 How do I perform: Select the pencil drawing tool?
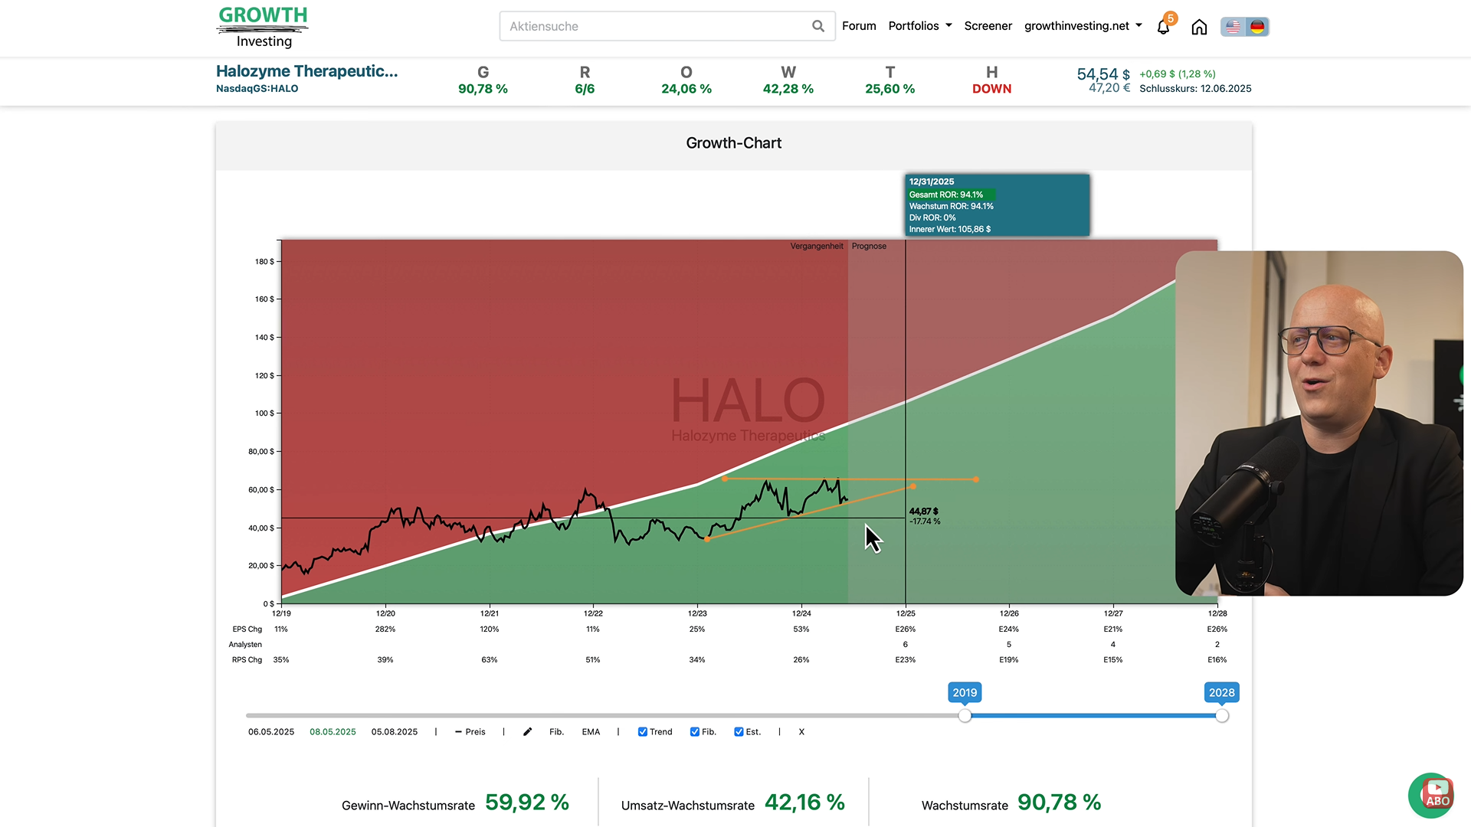pyautogui.click(x=527, y=732)
